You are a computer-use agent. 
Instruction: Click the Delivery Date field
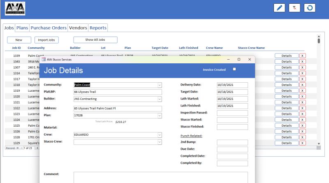click(x=232, y=85)
